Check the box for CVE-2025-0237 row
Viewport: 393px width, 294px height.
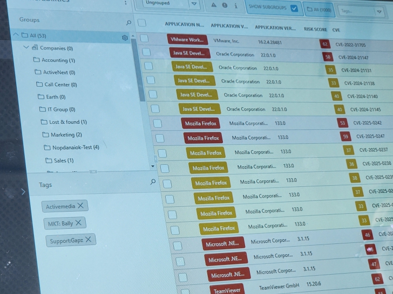point(162,153)
